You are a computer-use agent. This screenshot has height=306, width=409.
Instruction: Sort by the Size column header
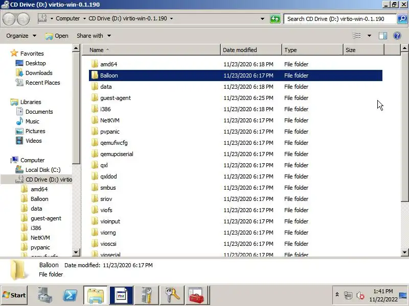click(x=363, y=50)
